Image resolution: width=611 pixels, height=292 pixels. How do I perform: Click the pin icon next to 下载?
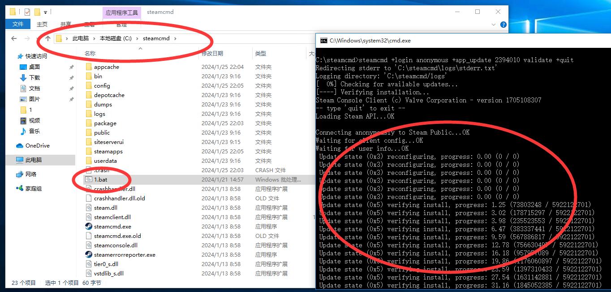pyautogui.click(x=71, y=78)
